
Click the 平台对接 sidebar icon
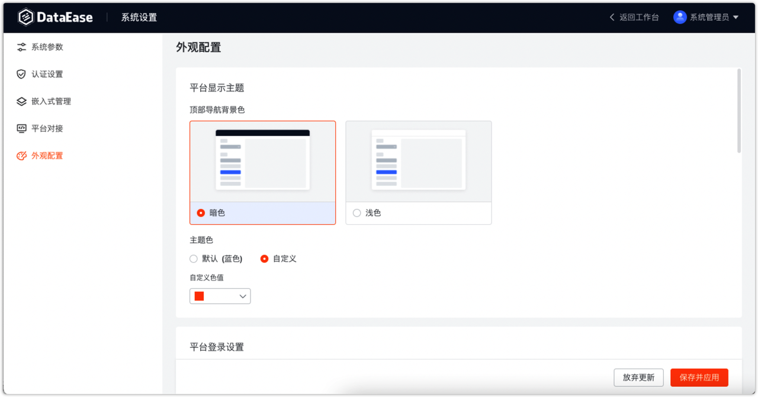(x=20, y=128)
